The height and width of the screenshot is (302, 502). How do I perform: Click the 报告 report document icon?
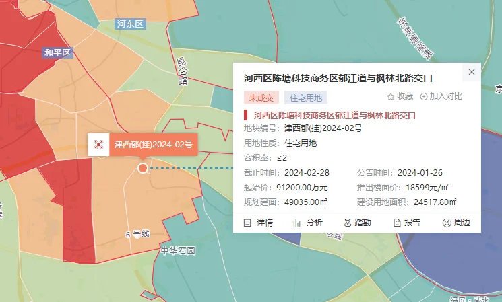398,223
